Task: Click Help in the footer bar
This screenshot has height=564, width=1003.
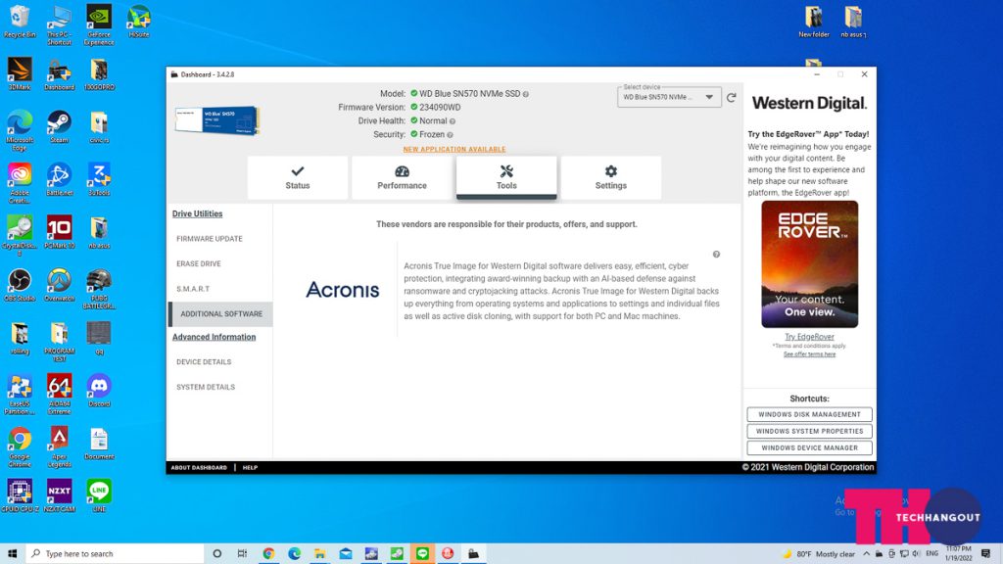Action: [250, 467]
